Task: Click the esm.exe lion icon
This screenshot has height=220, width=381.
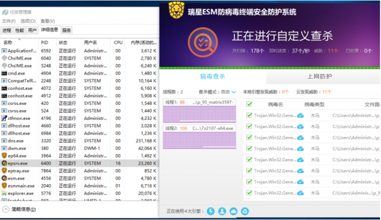Action: point(4,178)
